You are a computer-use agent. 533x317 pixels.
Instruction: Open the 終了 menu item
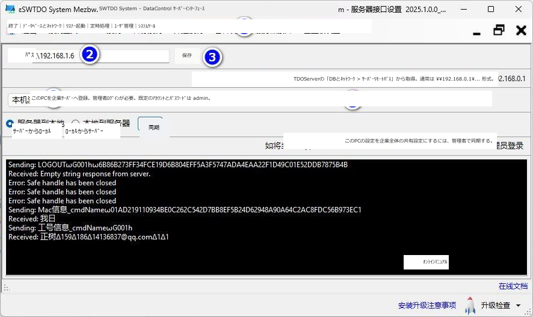pos(13,26)
